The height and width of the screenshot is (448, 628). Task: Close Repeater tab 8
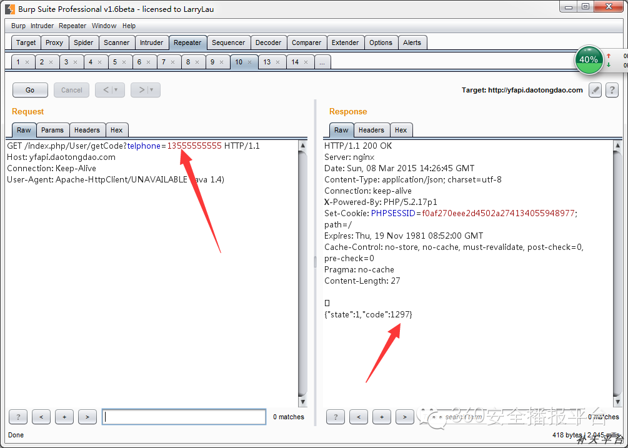tap(197, 62)
